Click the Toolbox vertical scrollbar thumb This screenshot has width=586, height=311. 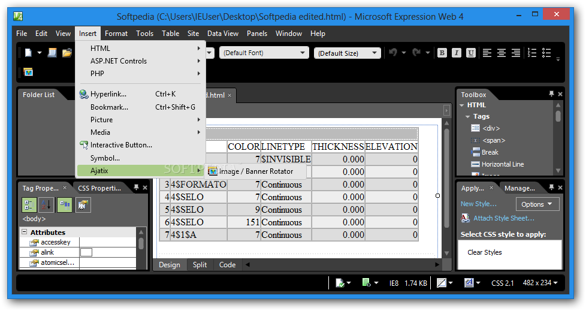[x=558, y=116]
